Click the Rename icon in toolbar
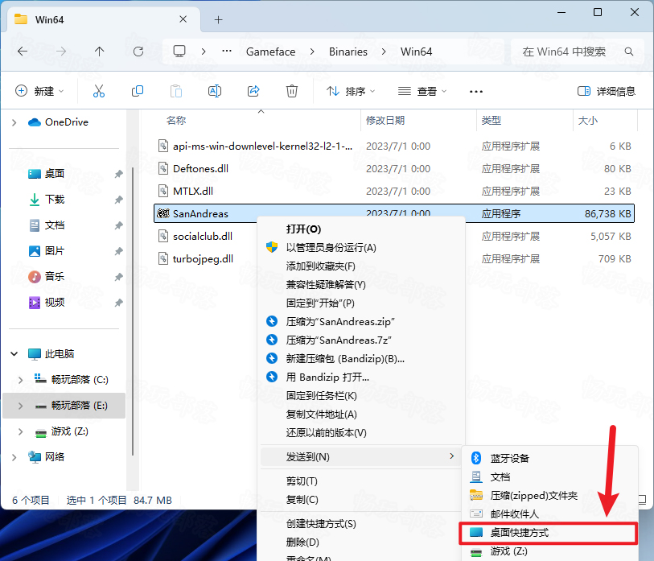Screen dimensions: 654x561 click(x=215, y=91)
